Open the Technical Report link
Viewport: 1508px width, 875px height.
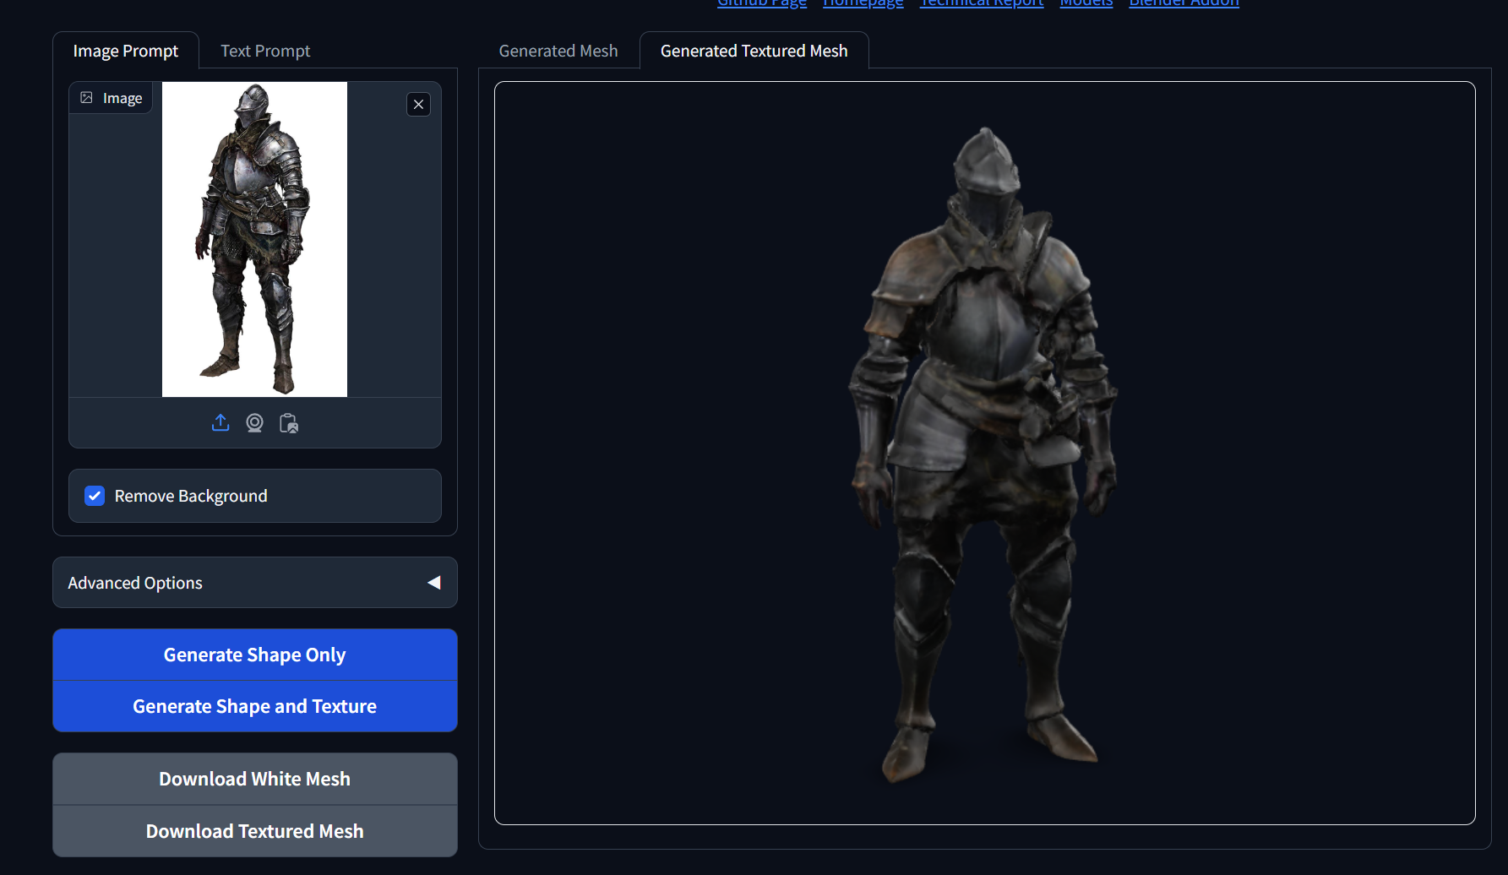coord(982,3)
